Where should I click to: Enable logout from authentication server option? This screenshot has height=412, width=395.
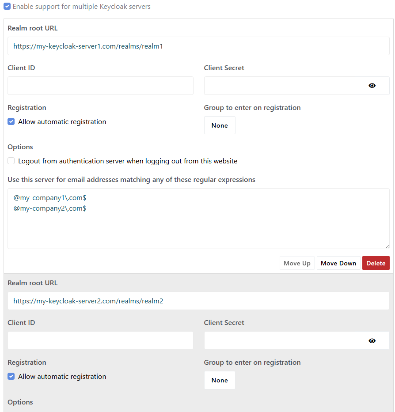tap(11, 161)
